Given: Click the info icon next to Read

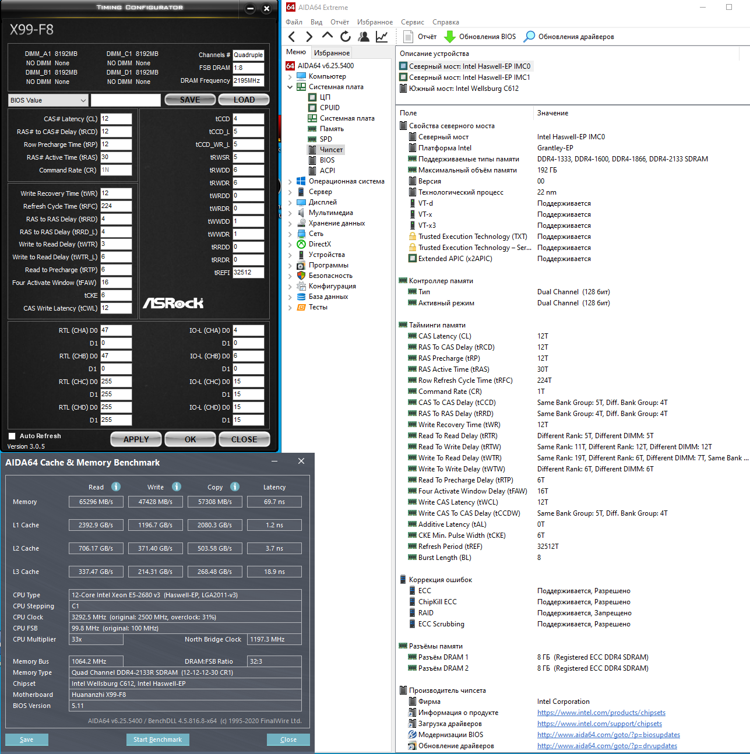Looking at the screenshot, I should point(116,487).
